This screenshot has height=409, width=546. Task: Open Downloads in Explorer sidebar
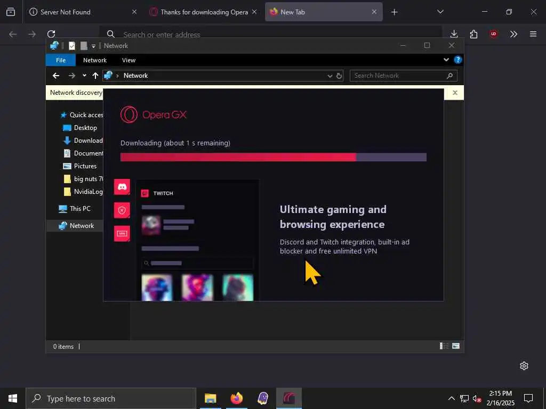[83, 141]
